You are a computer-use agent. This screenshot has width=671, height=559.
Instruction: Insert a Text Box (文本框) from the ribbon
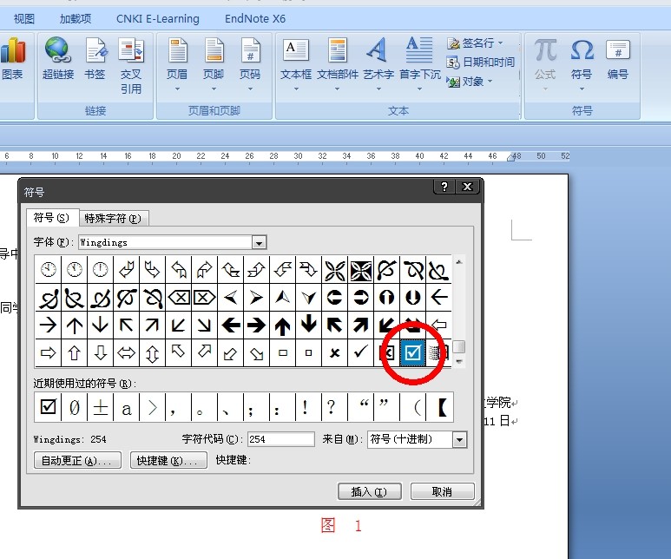tap(295, 51)
